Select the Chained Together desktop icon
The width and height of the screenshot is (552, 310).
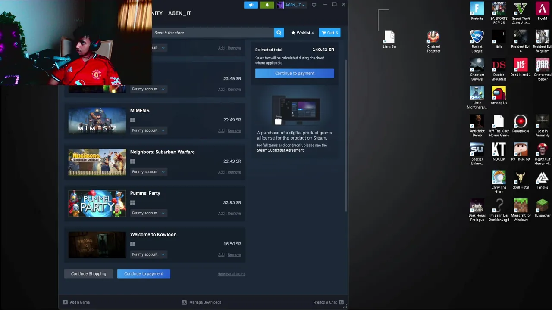(x=433, y=41)
